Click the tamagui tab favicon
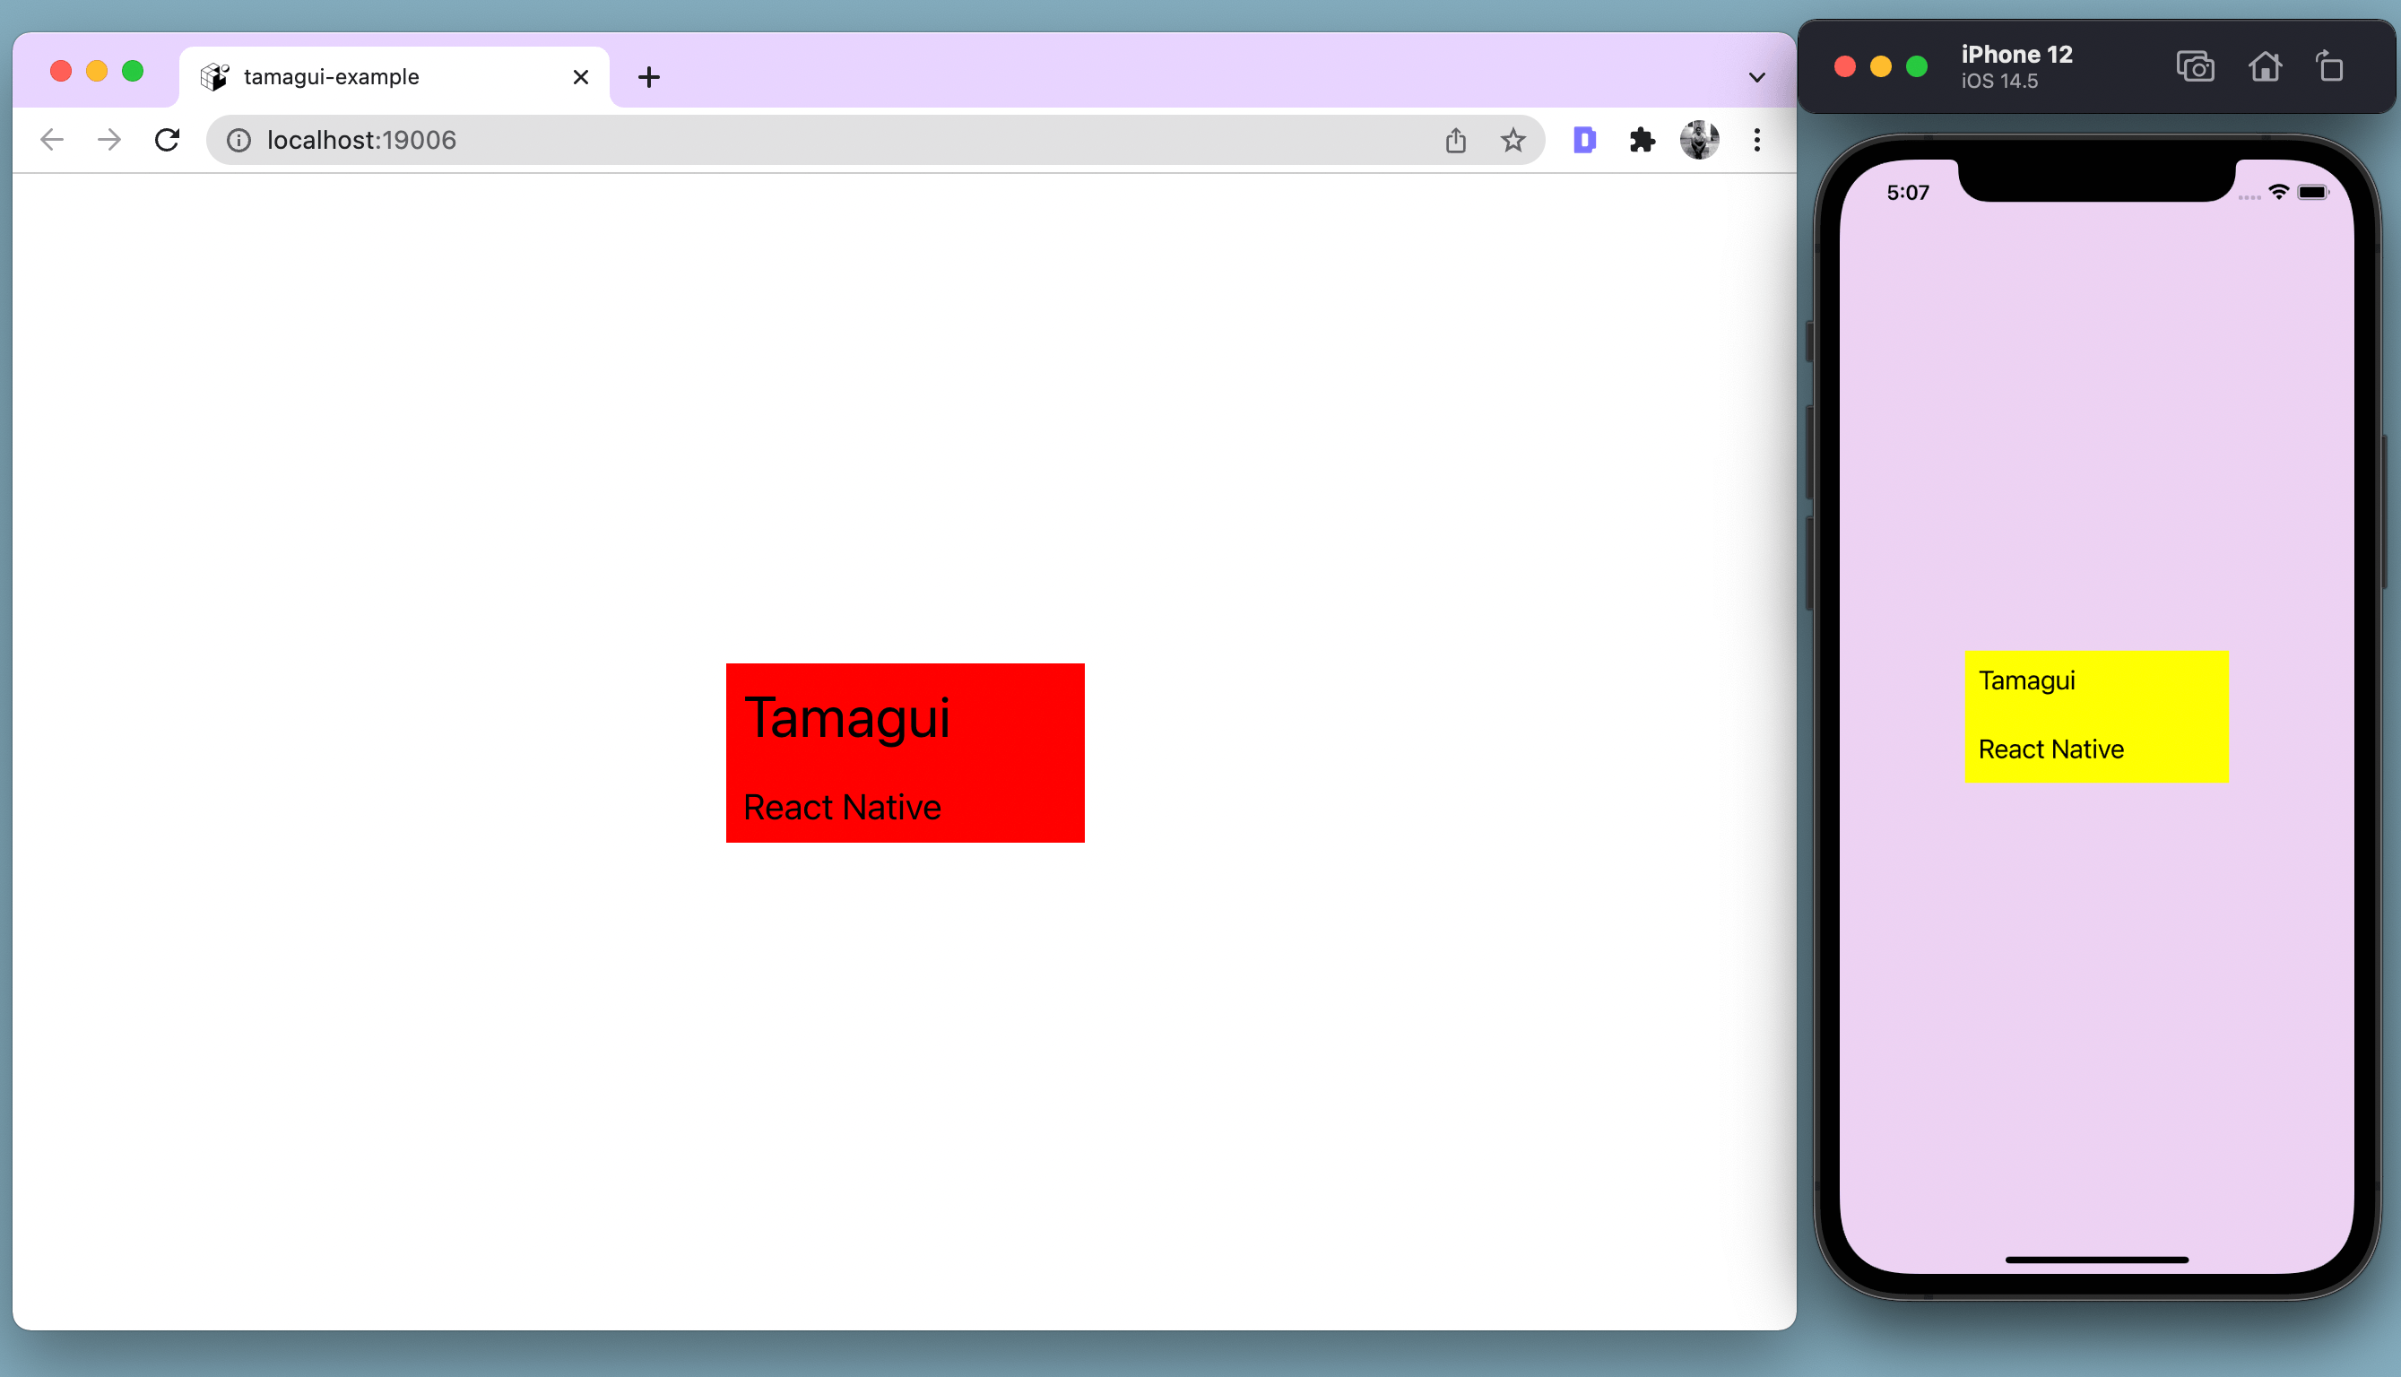 [x=214, y=76]
